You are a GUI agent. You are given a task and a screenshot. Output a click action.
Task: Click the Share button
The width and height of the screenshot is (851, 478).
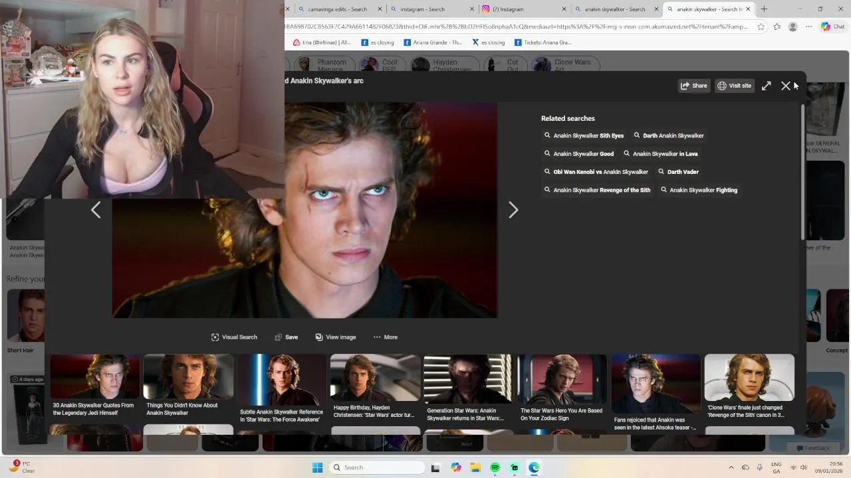(694, 86)
